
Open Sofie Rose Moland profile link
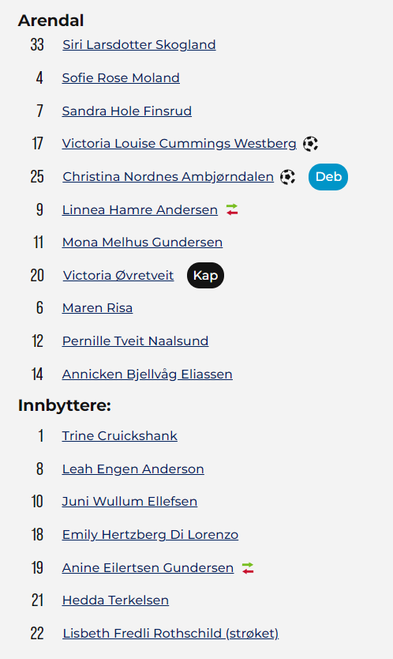click(121, 77)
